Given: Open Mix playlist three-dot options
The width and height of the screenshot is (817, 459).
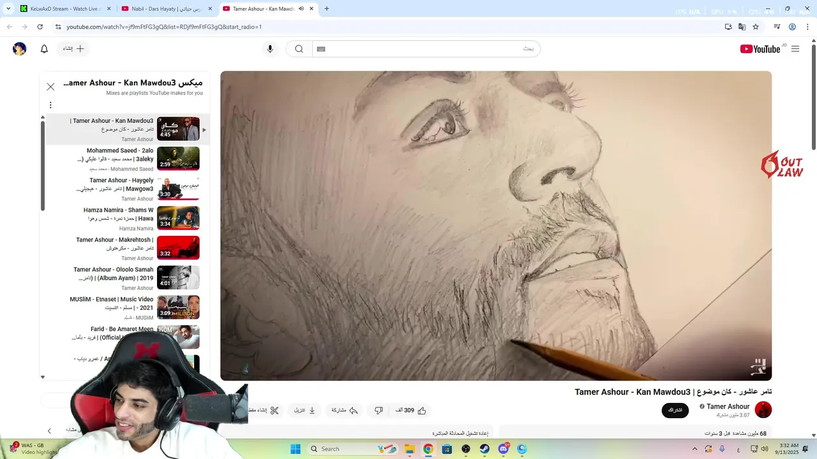Looking at the screenshot, I should tap(50, 105).
